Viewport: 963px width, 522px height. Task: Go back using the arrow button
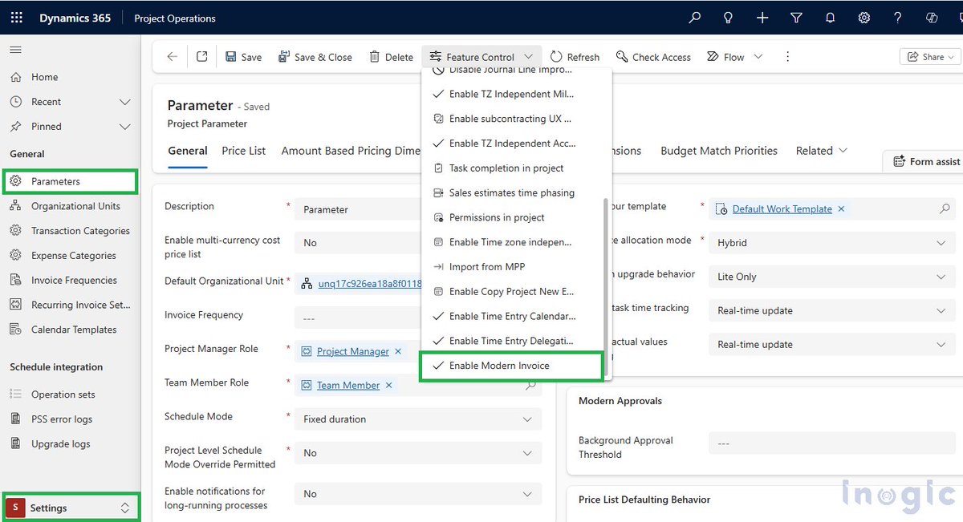tap(172, 57)
